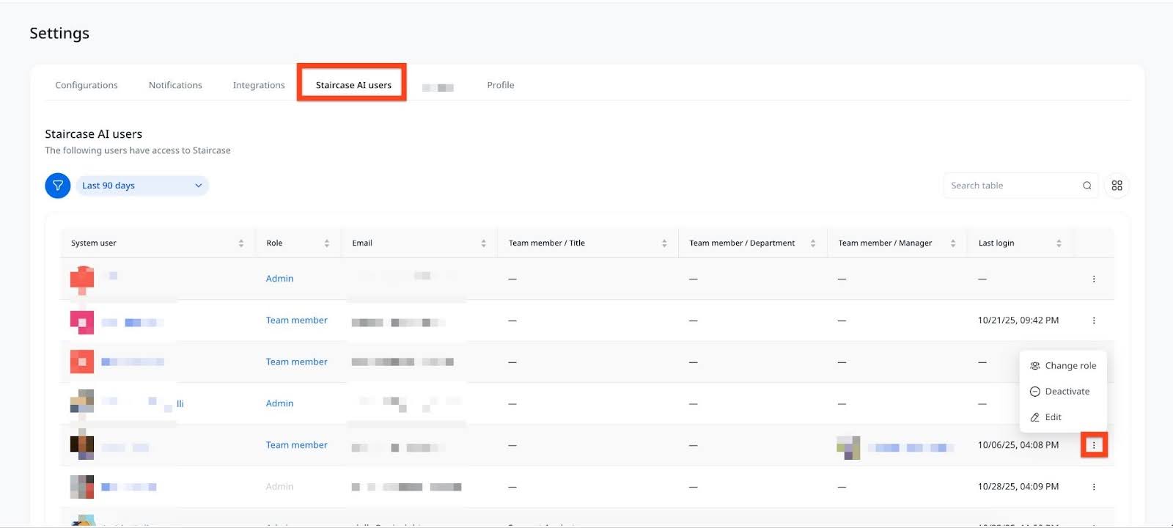Select the Staircase AI users tab
Viewport: 1173px width, 528px height.
coord(353,85)
